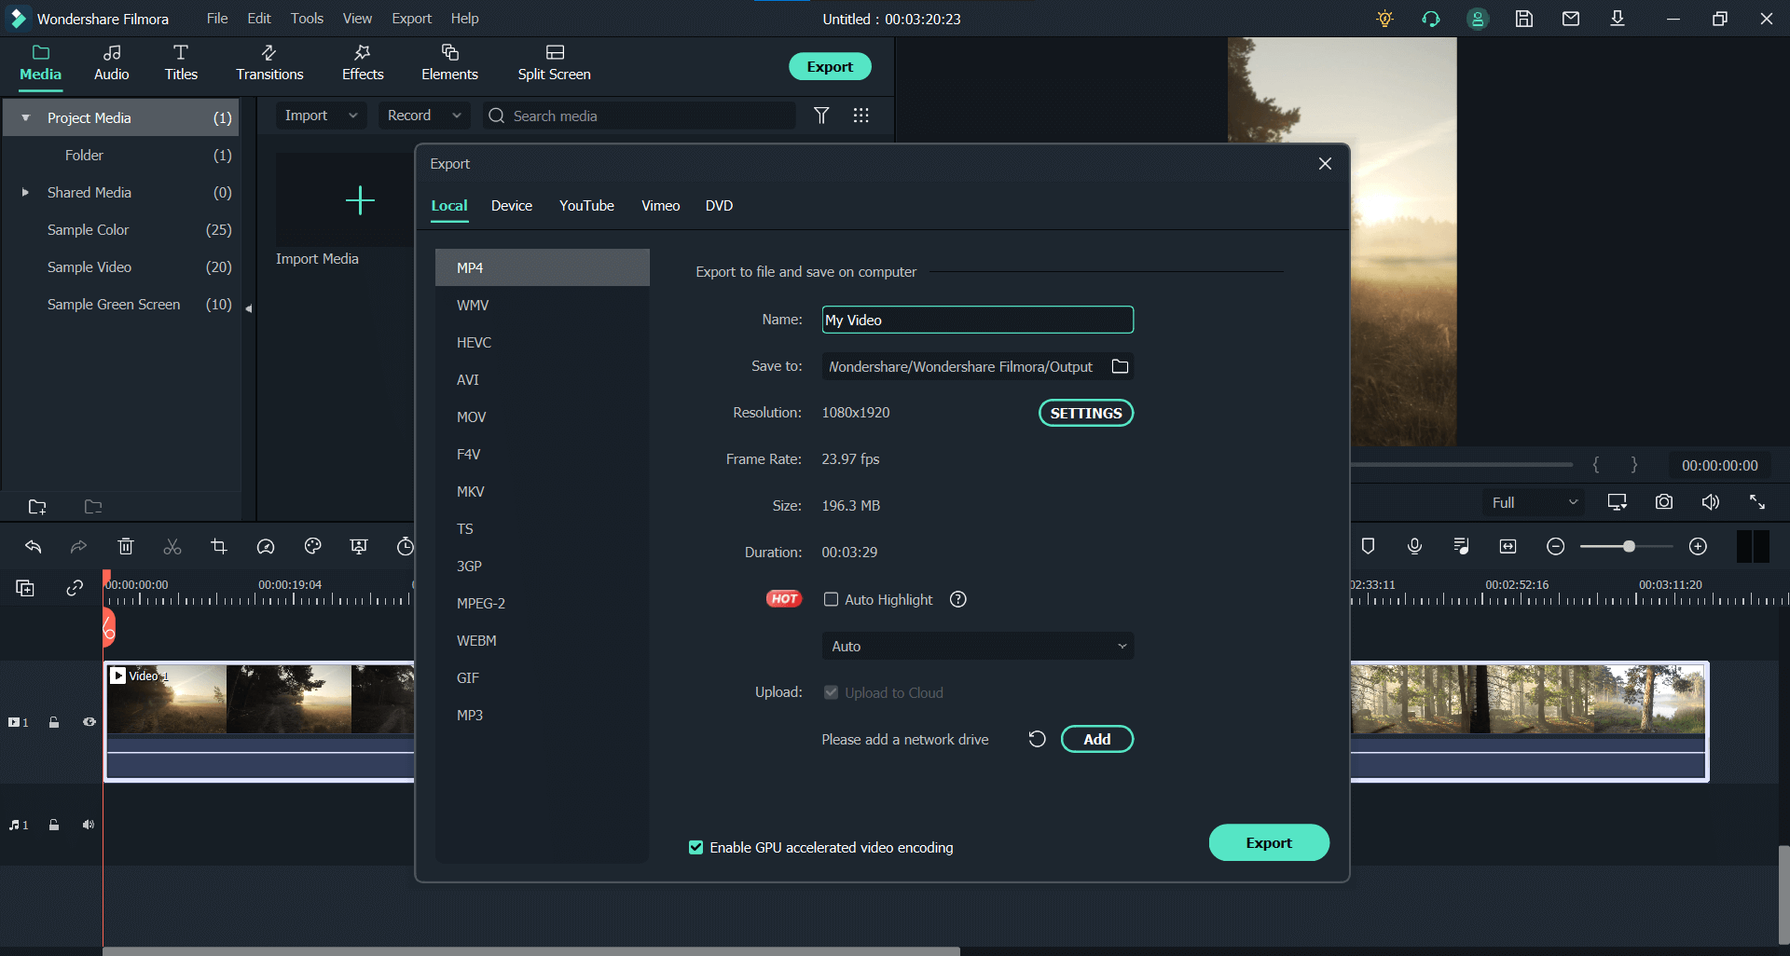This screenshot has width=1790, height=956.
Task: Click the zoom out minus on timeline
Action: [x=1555, y=547]
